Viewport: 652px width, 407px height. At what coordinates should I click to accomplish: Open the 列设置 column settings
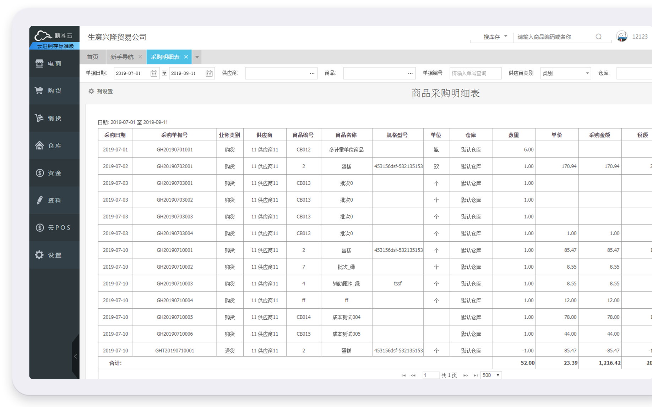pyautogui.click(x=100, y=91)
